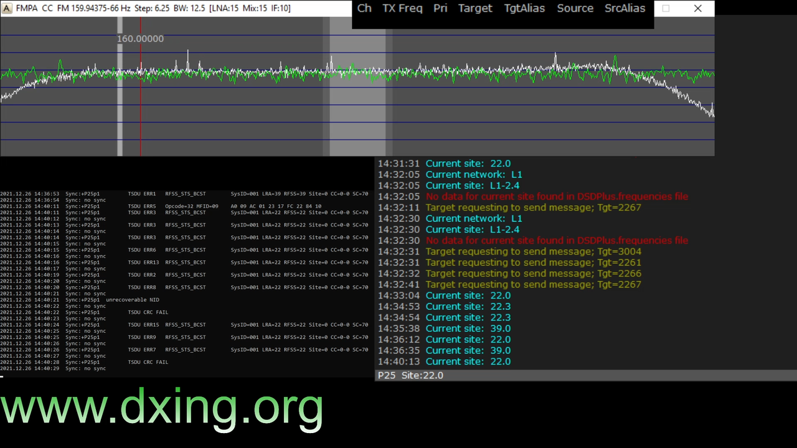Click the 14:36:35 Current site 39.0 entry
The width and height of the screenshot is (797, 448).
444,350
